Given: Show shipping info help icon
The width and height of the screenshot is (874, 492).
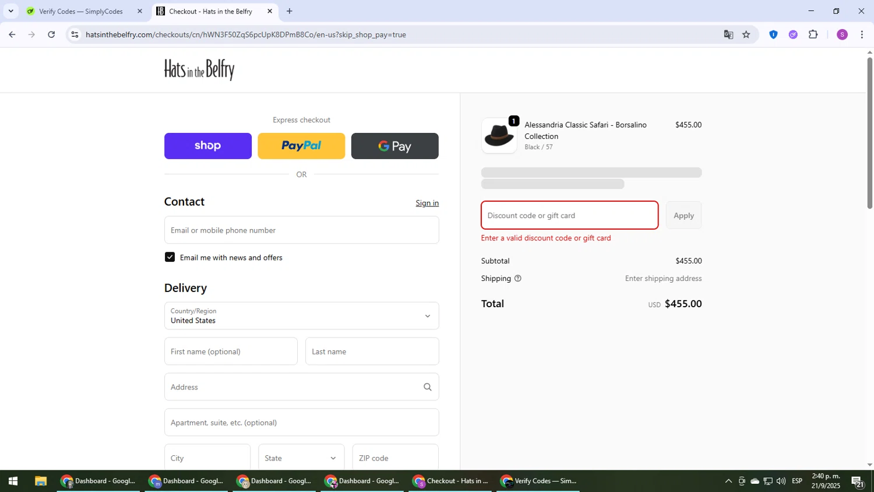Looking at the screenshot, I should click(x=518, y=279).
